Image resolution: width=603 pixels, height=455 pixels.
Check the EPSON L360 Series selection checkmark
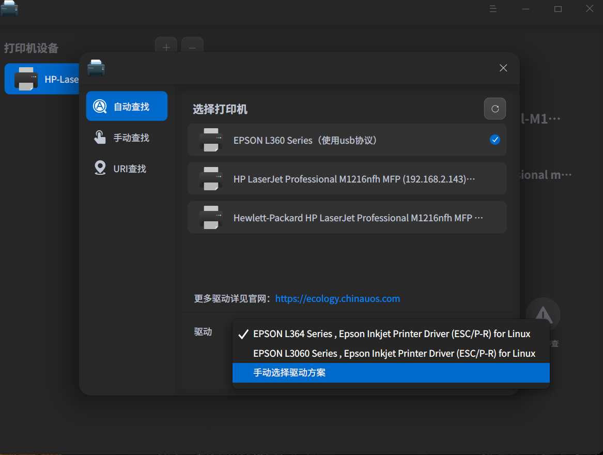(x=495, y=140)
